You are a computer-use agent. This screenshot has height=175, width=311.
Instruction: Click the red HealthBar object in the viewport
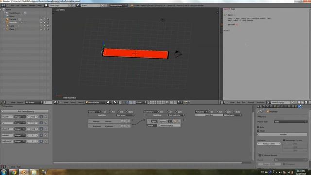[135, 53]
